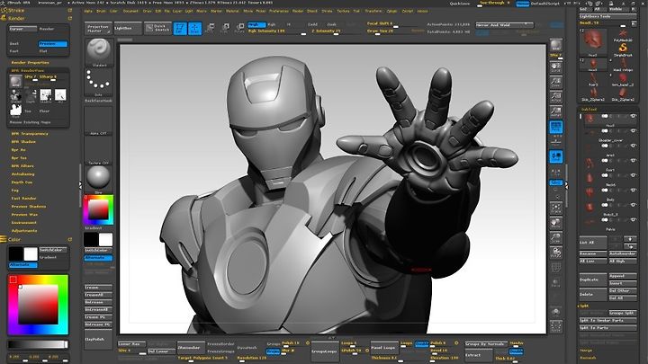Click the Frame mesh icon on right shelf

pyautogui.click(x=556, y=208)
